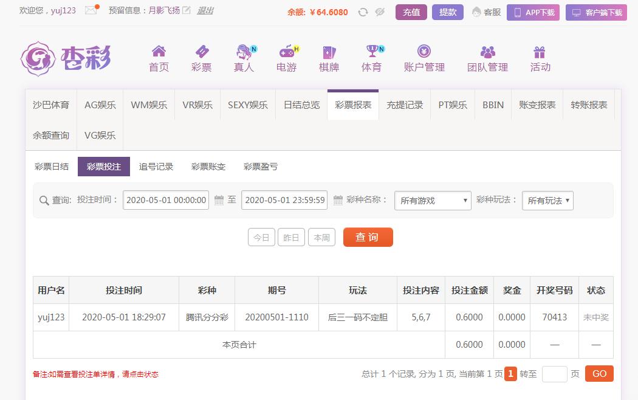Click 本周 quick filter button
Image resolution: width=638 pixels, height=400 pixels.
click(x=322, y=237)
